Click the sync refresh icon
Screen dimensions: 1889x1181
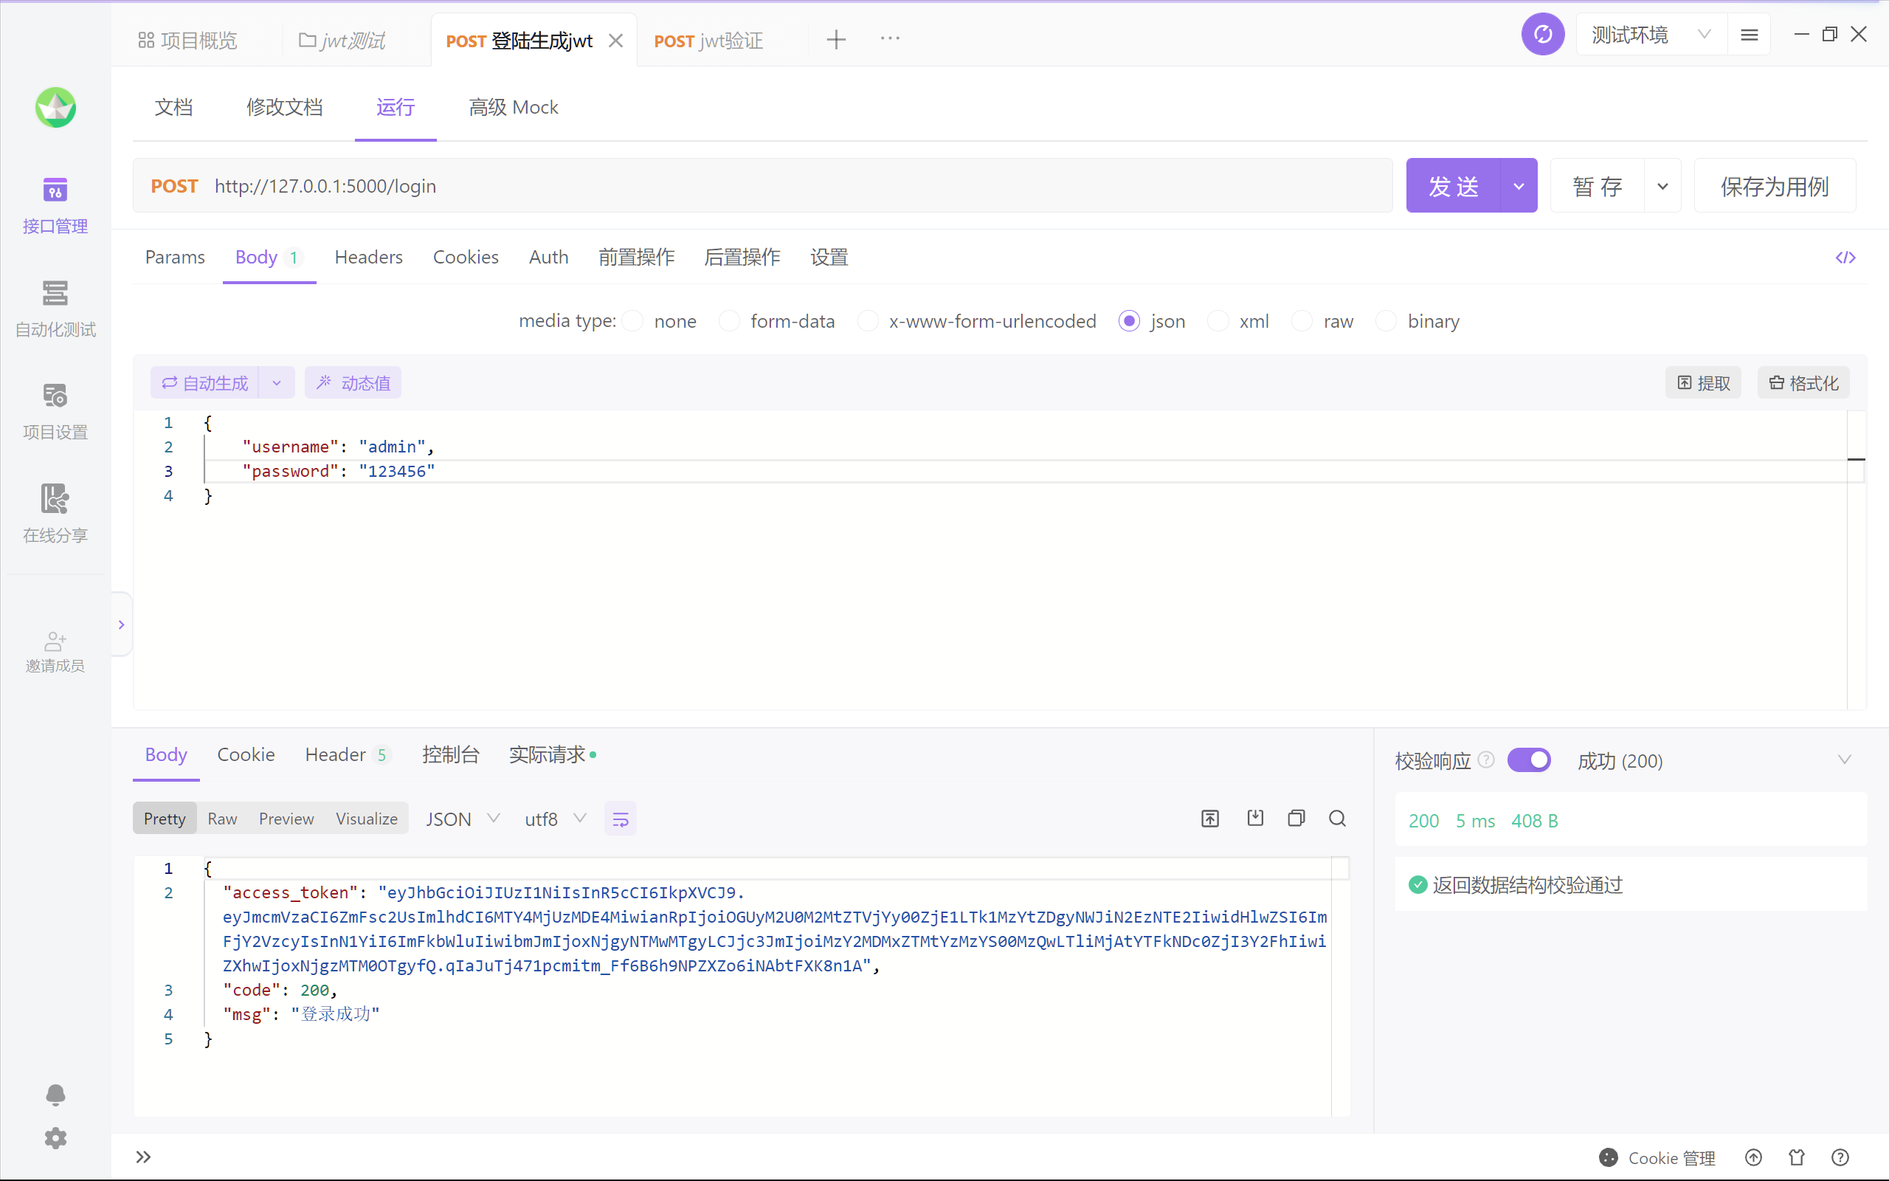(1542, 35)
